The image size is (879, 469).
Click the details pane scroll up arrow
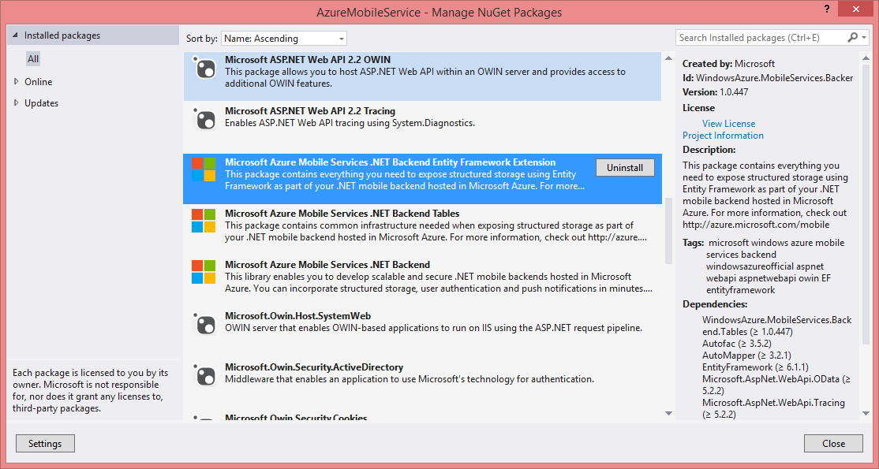(x=866, y=58)
